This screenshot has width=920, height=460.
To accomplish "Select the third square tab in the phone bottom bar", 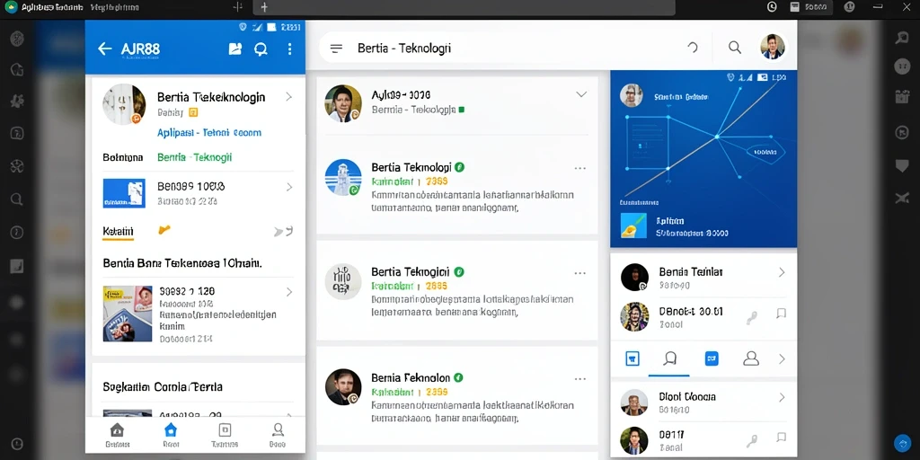I will click(225, 434).
